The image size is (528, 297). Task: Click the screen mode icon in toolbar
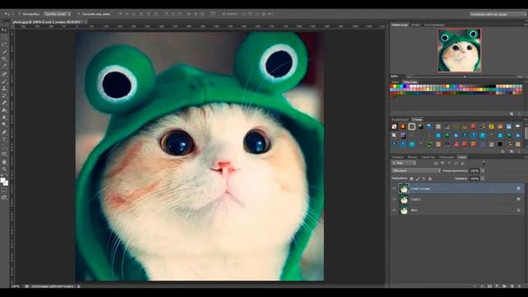point(4,197)
